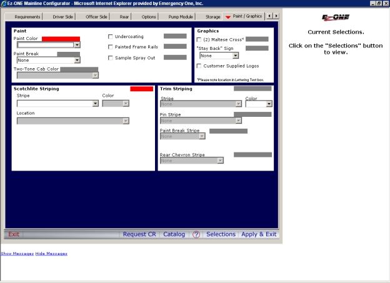Click the E-ONE logo
390x283 pixels.
click(336, 17)
